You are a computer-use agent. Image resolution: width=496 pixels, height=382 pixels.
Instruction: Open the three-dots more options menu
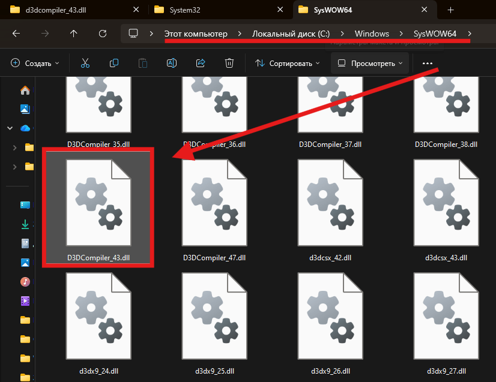pyautogui.click(x=428, y=63)
